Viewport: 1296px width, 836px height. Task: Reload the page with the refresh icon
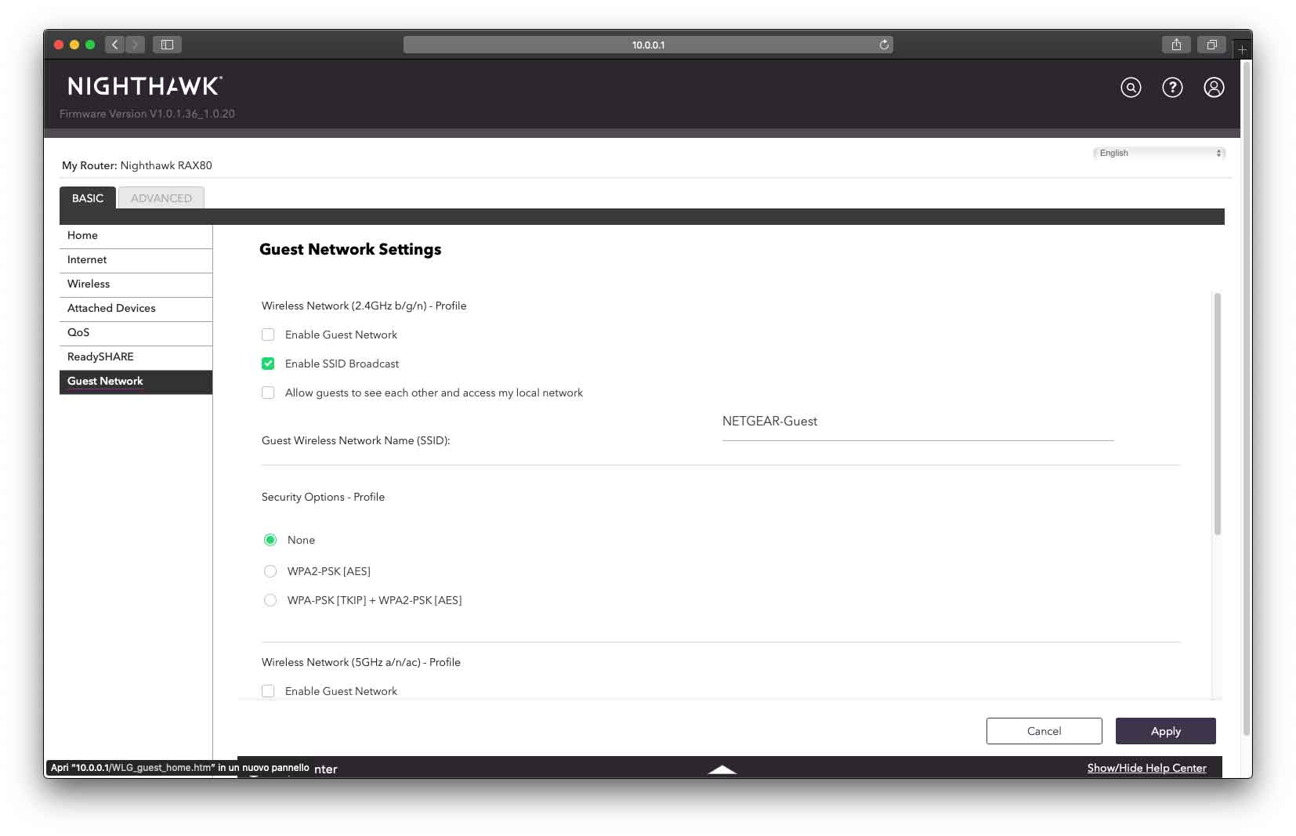[884, 45]
